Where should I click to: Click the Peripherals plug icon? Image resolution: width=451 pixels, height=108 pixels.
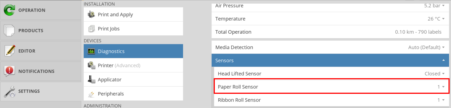tap(91, 94)
